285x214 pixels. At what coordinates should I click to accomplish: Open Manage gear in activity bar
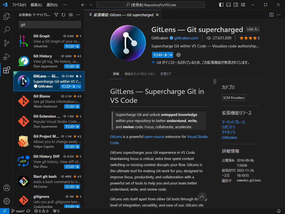7,201
